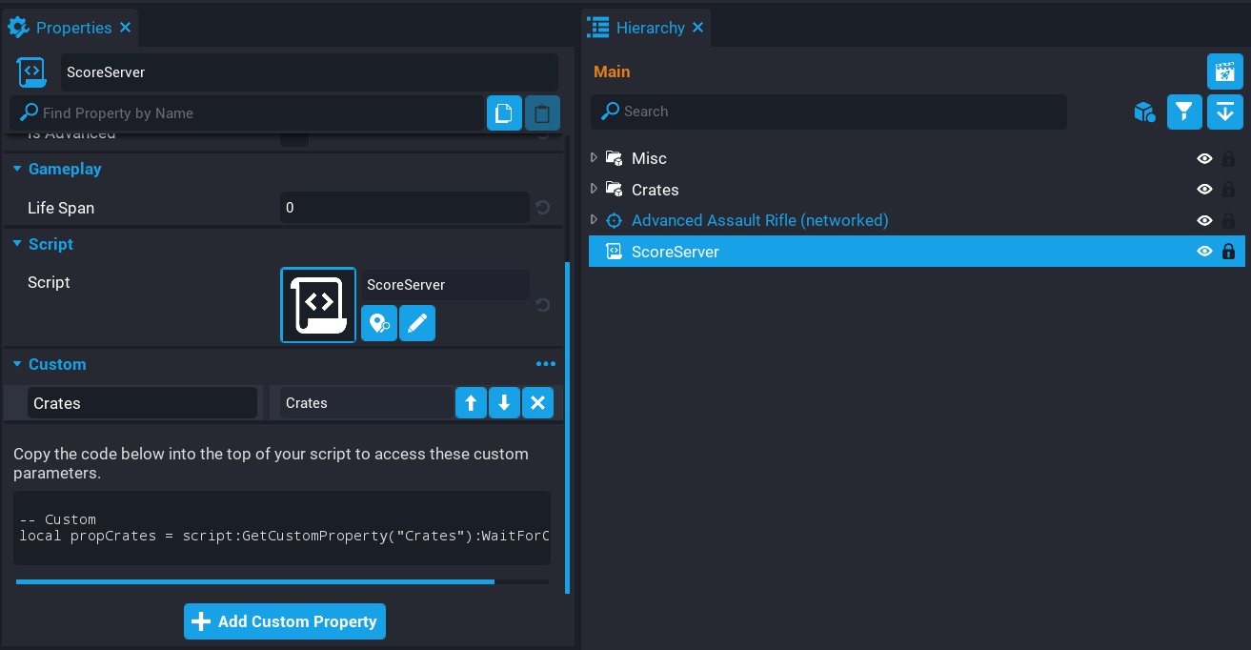
Task: Click the horizontal scrollbar under code snippet
Action: 255,581
